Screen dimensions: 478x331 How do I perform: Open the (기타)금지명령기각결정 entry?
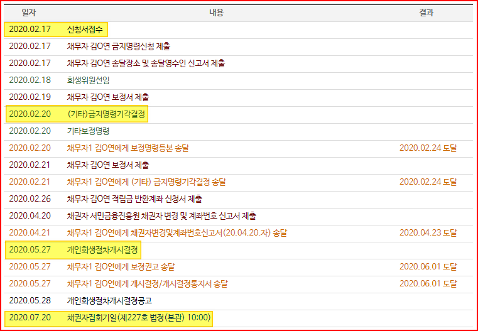tap(106, 114)
